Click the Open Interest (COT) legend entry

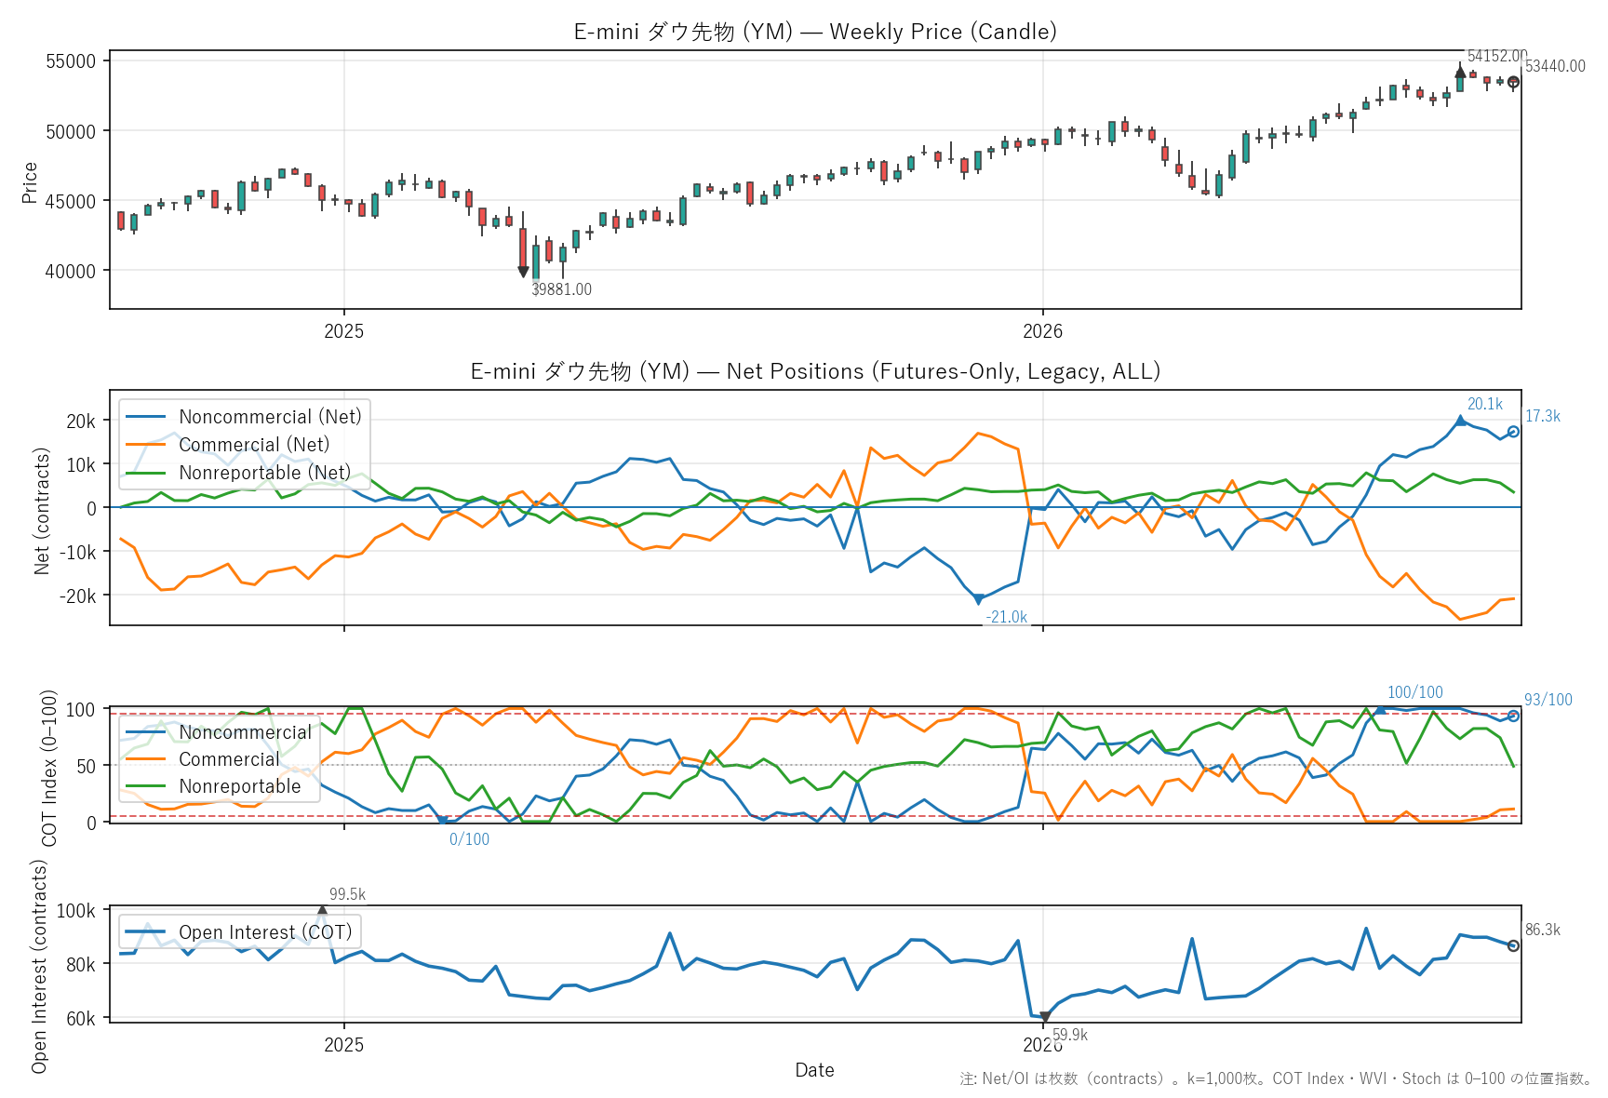click(239, 932)
